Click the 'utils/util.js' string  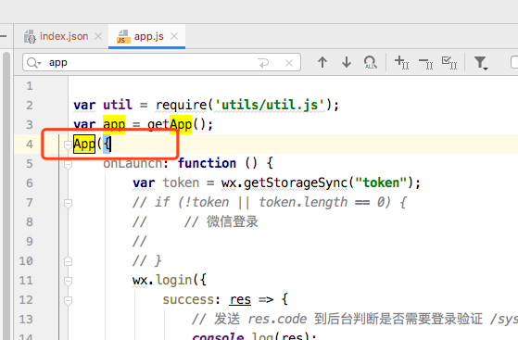271,106
